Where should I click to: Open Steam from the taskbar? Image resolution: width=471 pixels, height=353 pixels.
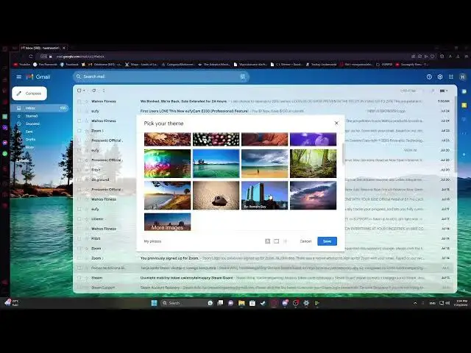[263, 303]
